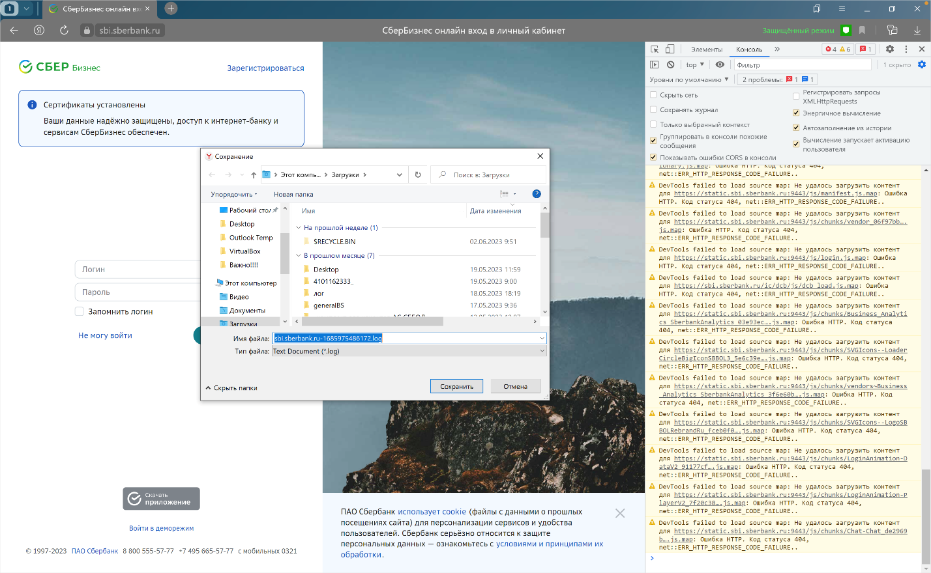Click the Поиск в: Загрузки search box

point(489,175)
